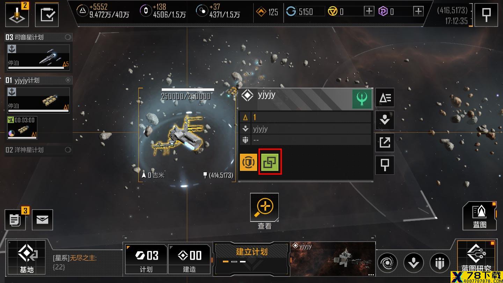Open the mail envelope icon
This screenshot has height=283, width=503.
[x=42, y=219]
